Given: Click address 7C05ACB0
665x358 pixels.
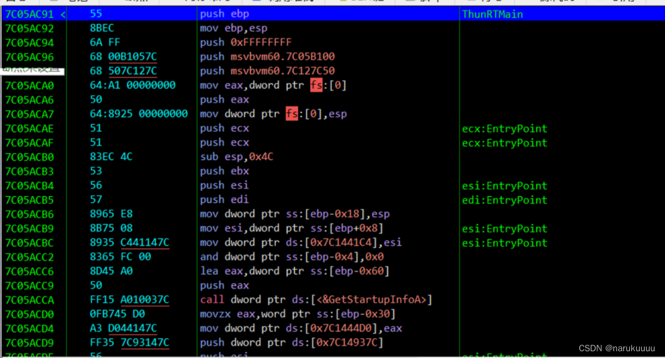Looking at the screenshot, I should (30, 157).
